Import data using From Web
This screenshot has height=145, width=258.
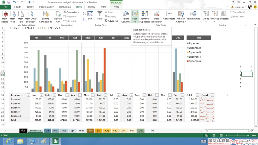[13, 17]
